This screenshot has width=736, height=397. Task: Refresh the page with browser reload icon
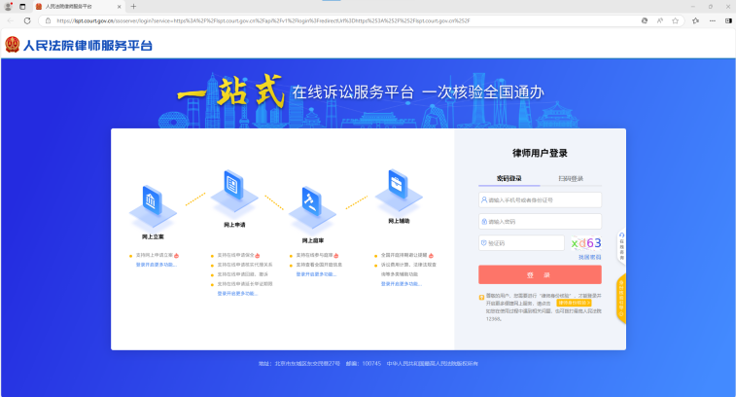[27, 20]
